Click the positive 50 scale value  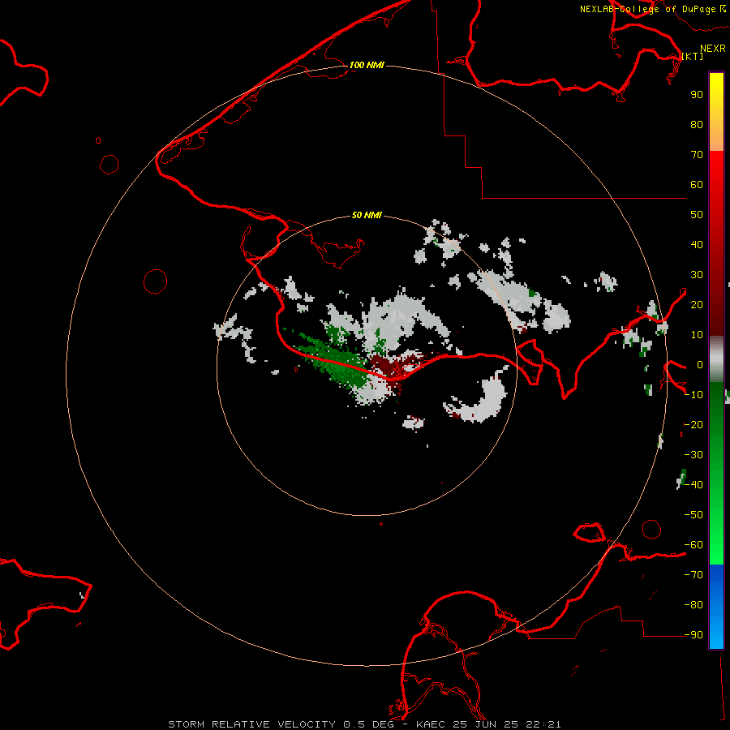pos(697,215)
